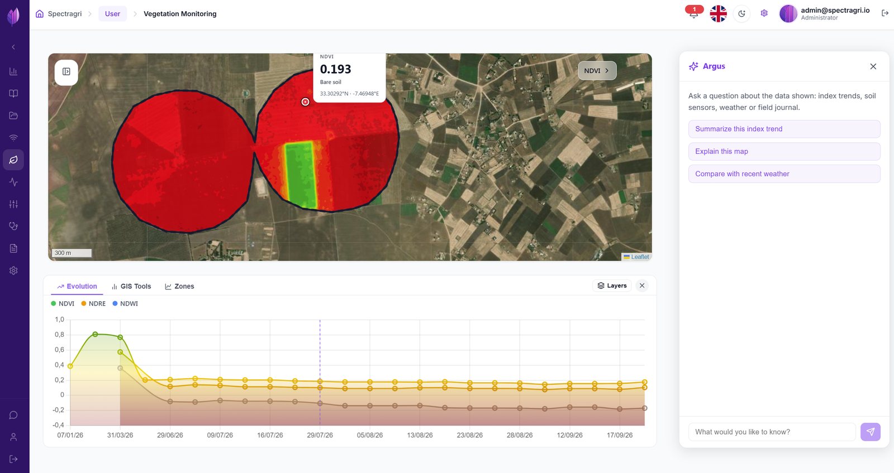This screenshot has width=894, height=473.
Task: Open the stethoscope diagnostics sidebar icon
Action: [x=13, y=226]
